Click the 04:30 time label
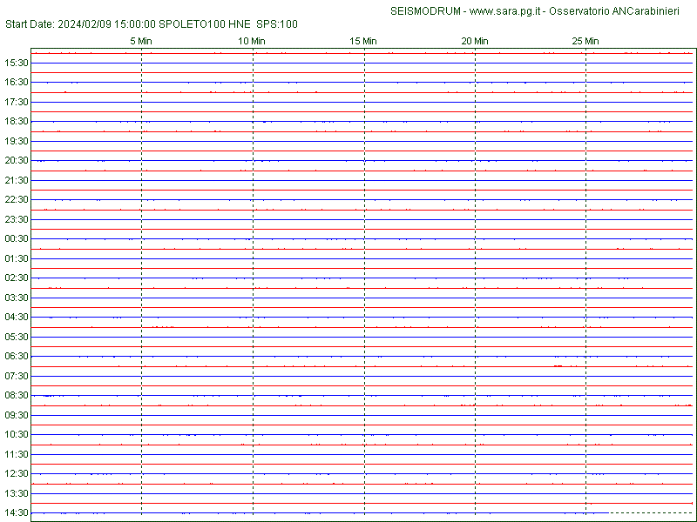The height and width of the screenshot is (522, 697). 17,317
